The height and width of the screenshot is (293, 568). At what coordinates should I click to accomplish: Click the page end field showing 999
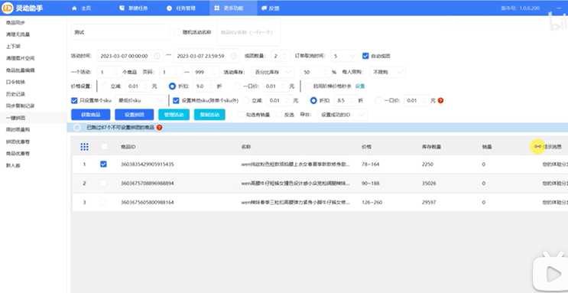(x=206, y=72)
